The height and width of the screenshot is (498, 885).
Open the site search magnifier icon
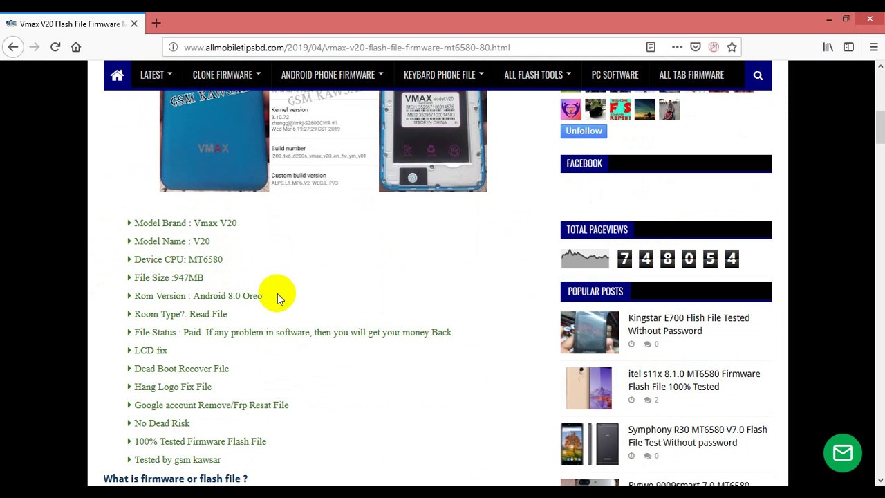pyautogui.click(x=758, y=75)
